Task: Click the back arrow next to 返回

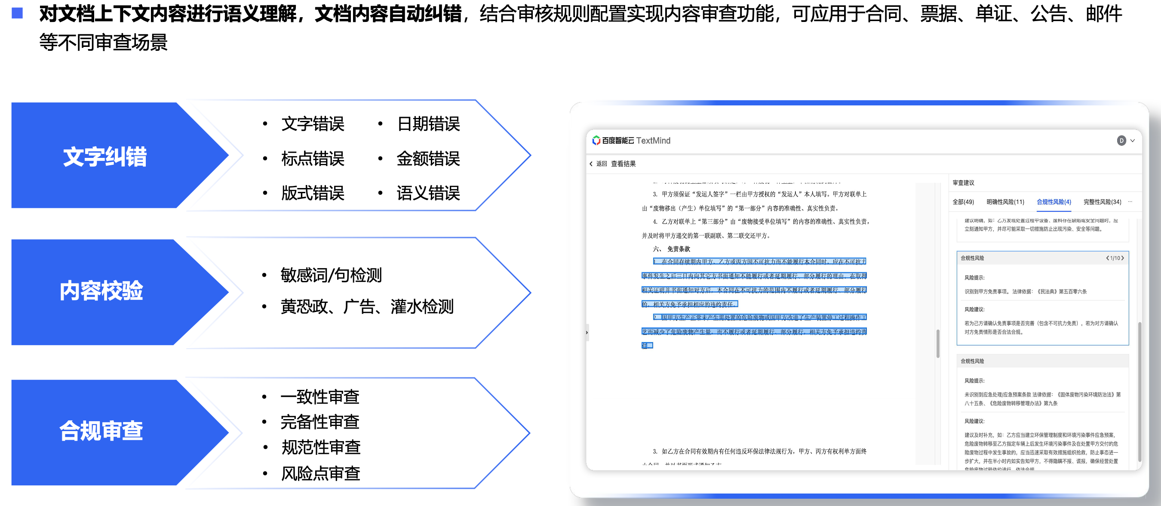Action: pyautogui.click(x=591, y=164)
